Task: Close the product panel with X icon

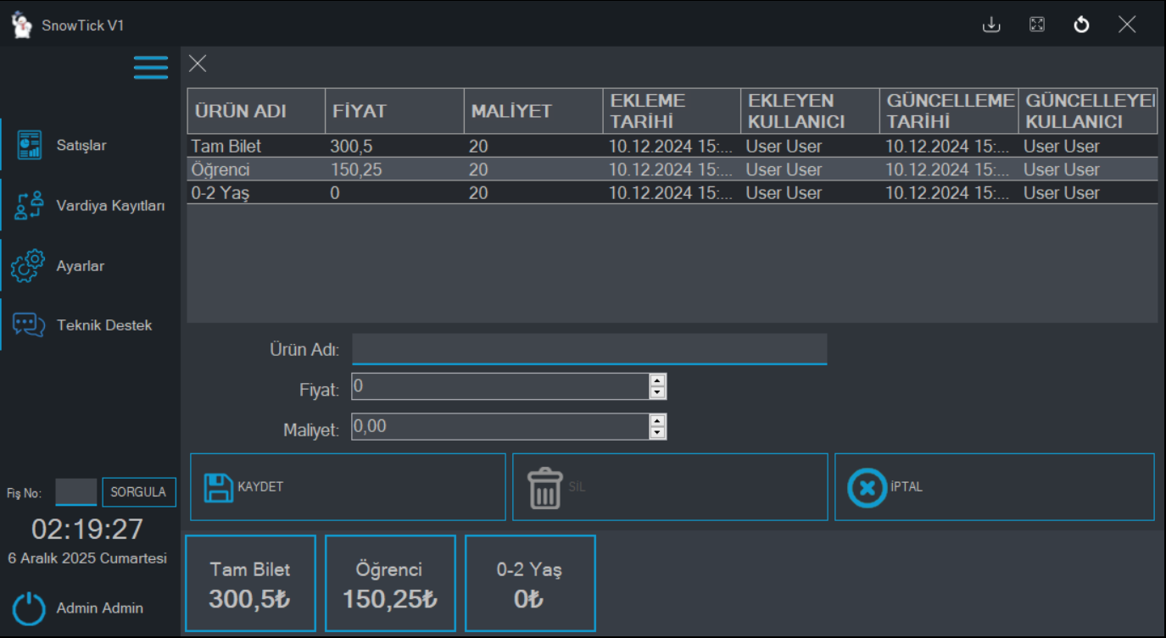Action: [x=198, y=64]
